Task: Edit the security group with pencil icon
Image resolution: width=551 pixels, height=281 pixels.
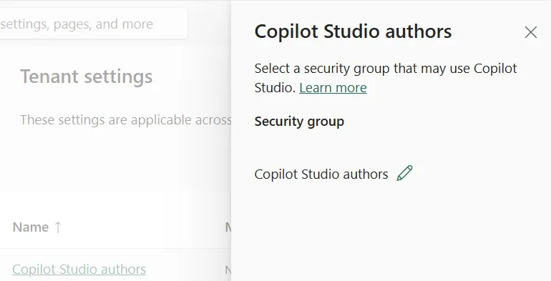Action: (x=404, y=173)
